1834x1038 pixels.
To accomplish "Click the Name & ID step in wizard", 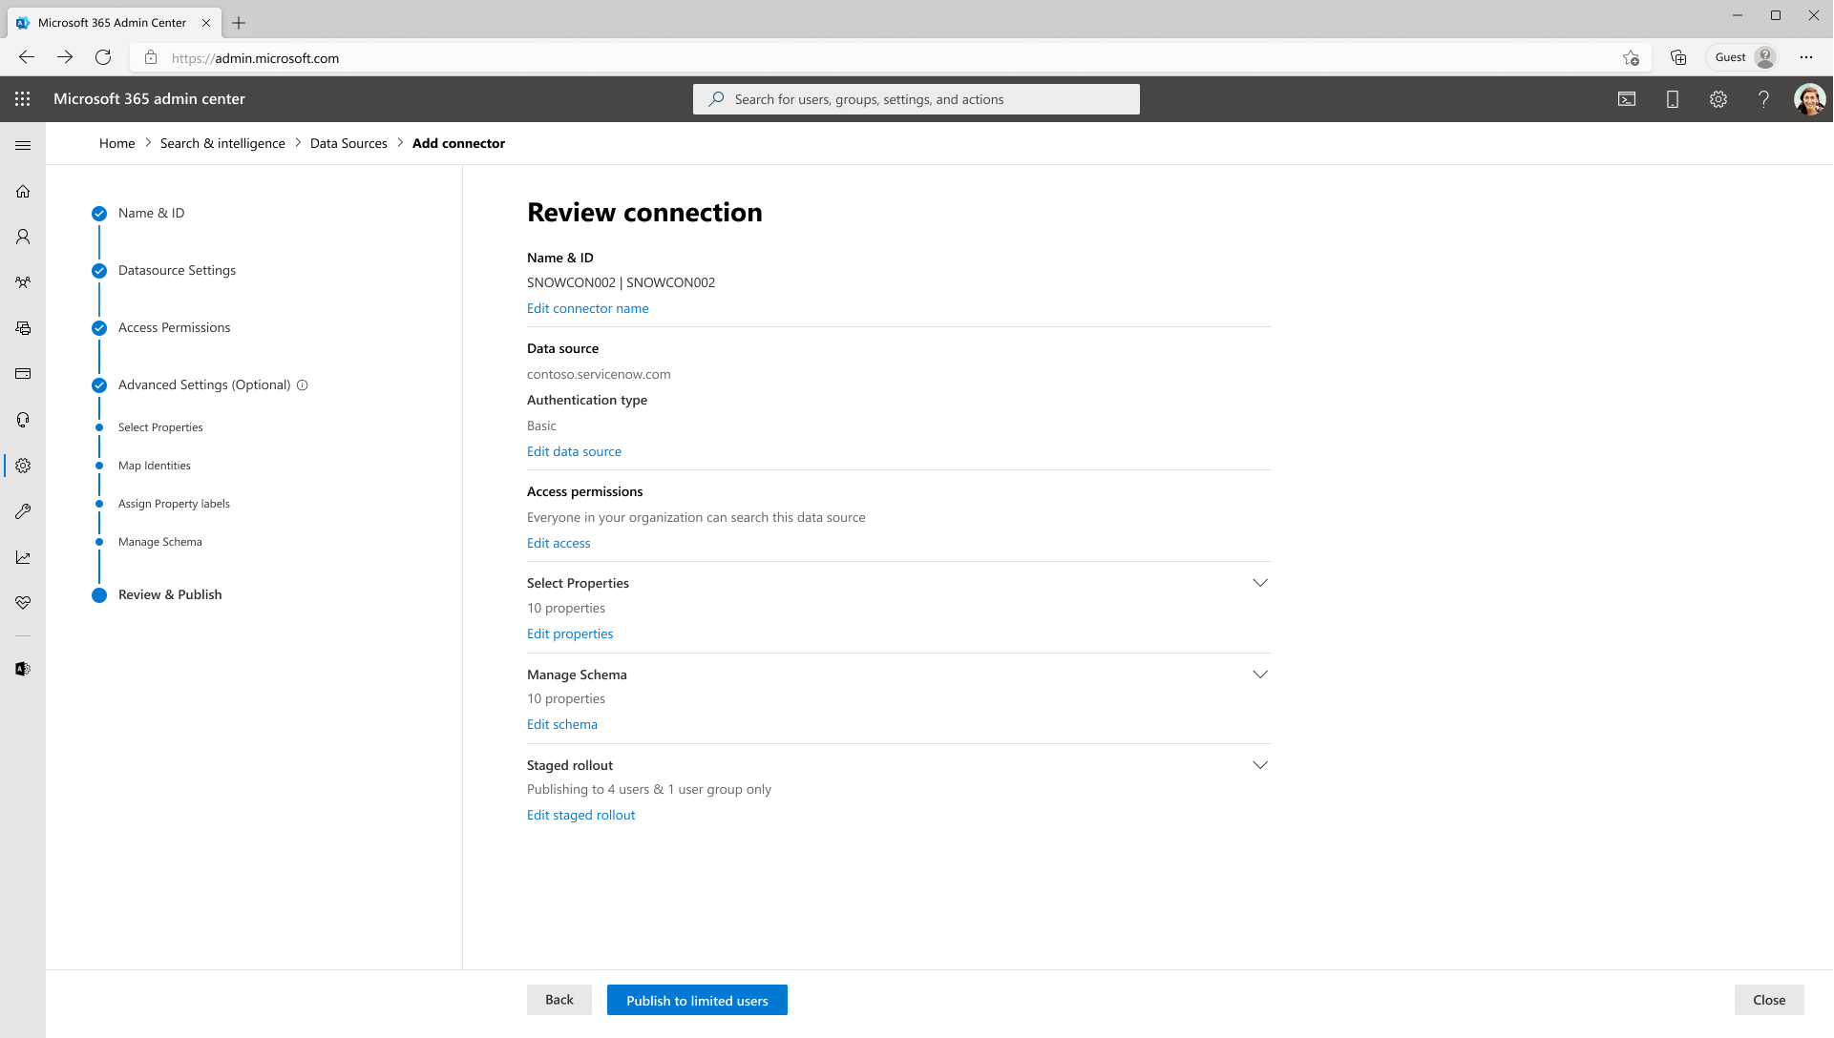I will [150, 212].
